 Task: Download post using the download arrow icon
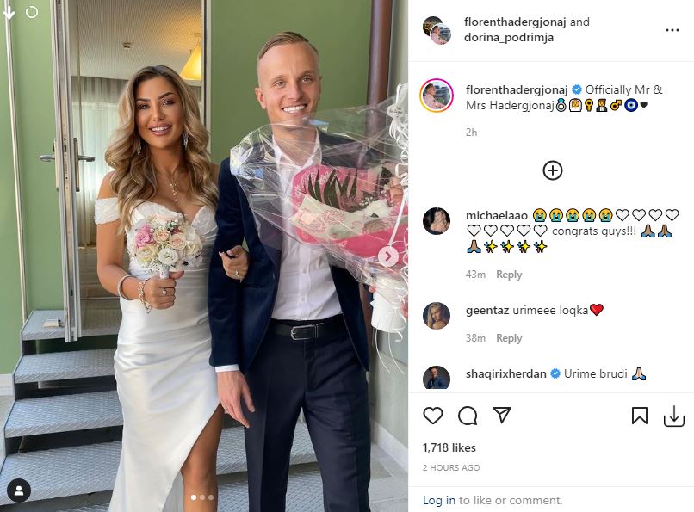point(673,416)
